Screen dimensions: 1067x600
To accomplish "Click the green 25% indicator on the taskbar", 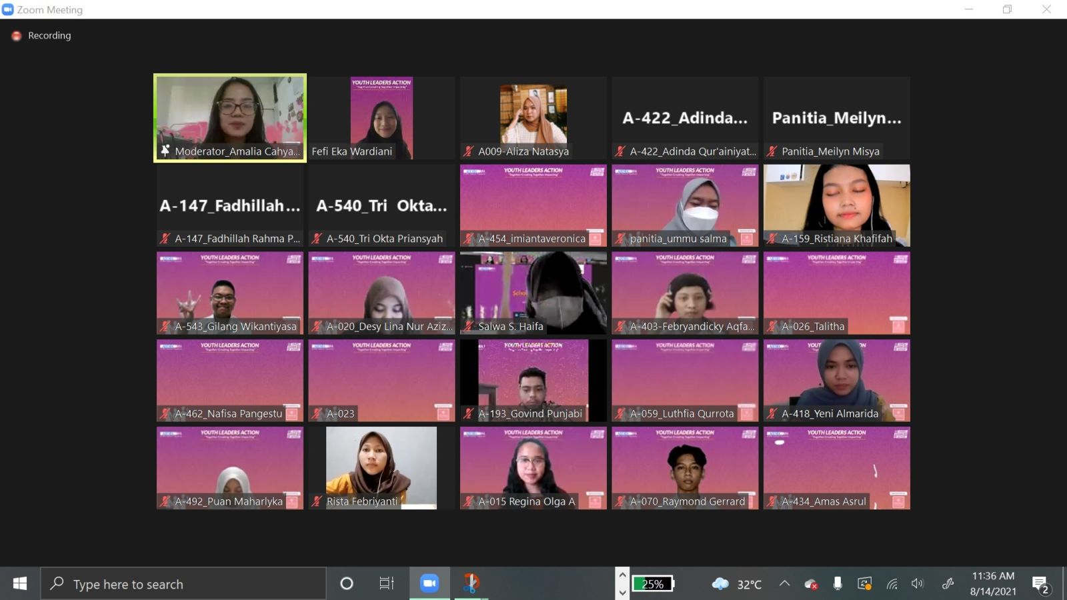I will click(x=653, y=584).
